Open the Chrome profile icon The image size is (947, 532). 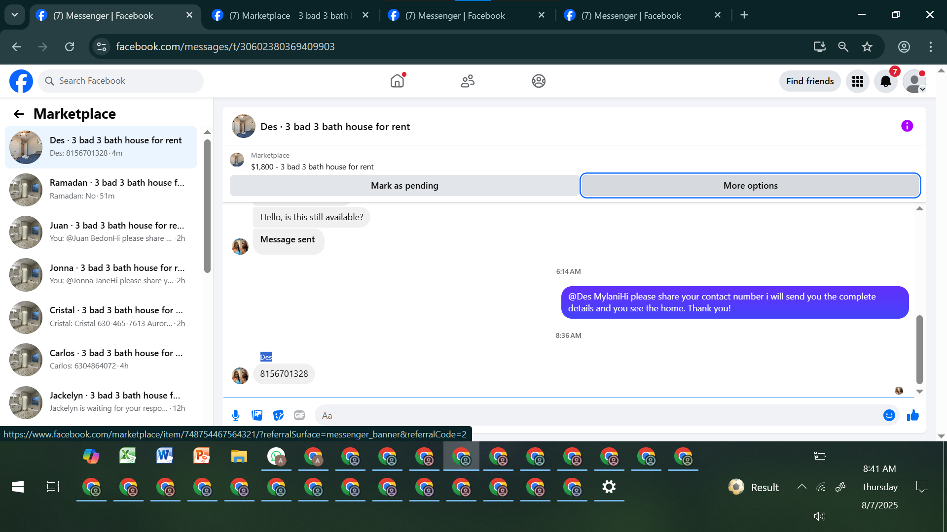[x=904, y=47]
